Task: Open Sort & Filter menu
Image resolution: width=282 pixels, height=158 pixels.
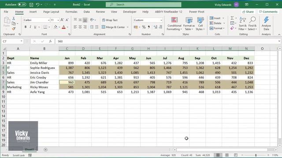Action: pyautogui.click(x=243, y=24)
